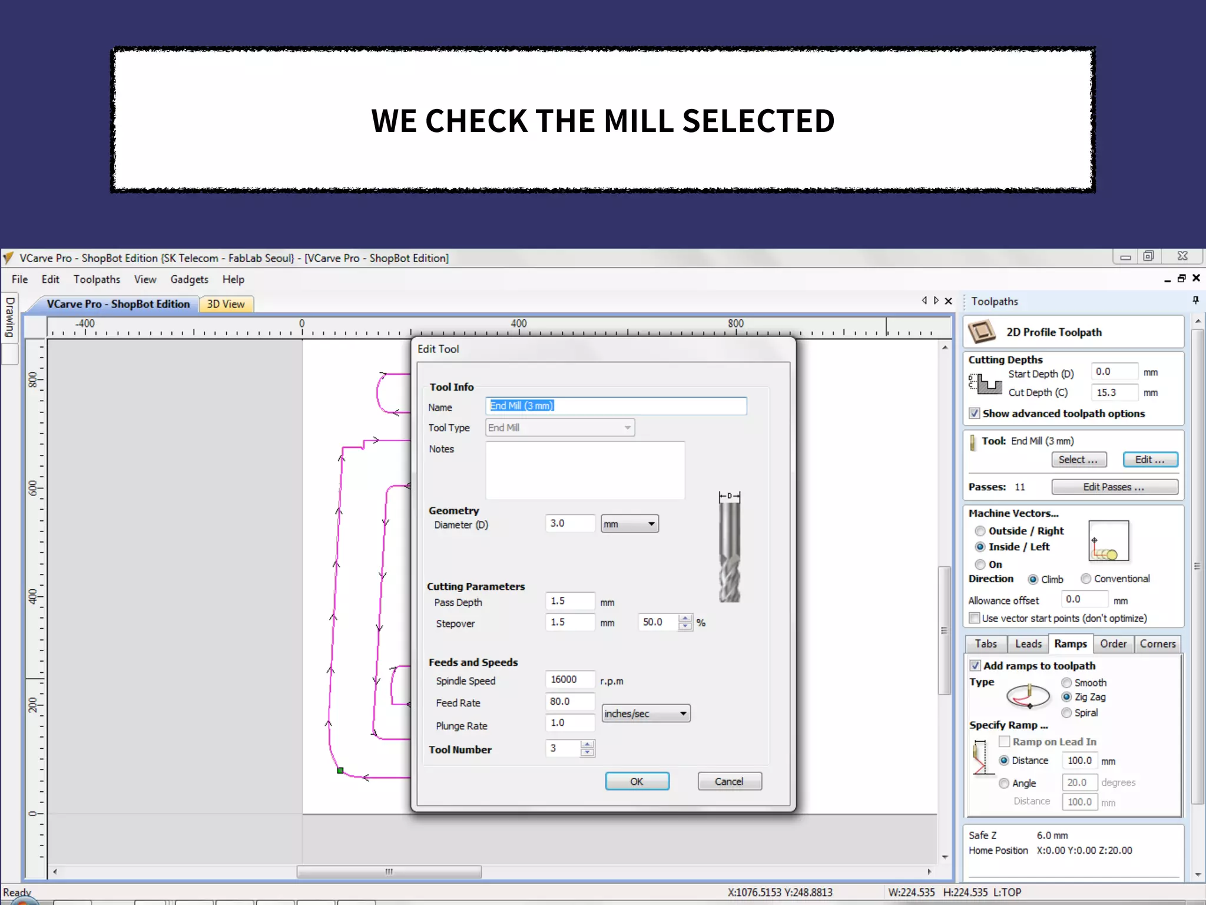1206x905 pixels.
Task: Enable Use vector start points checkbox
Action: point(975,618)
